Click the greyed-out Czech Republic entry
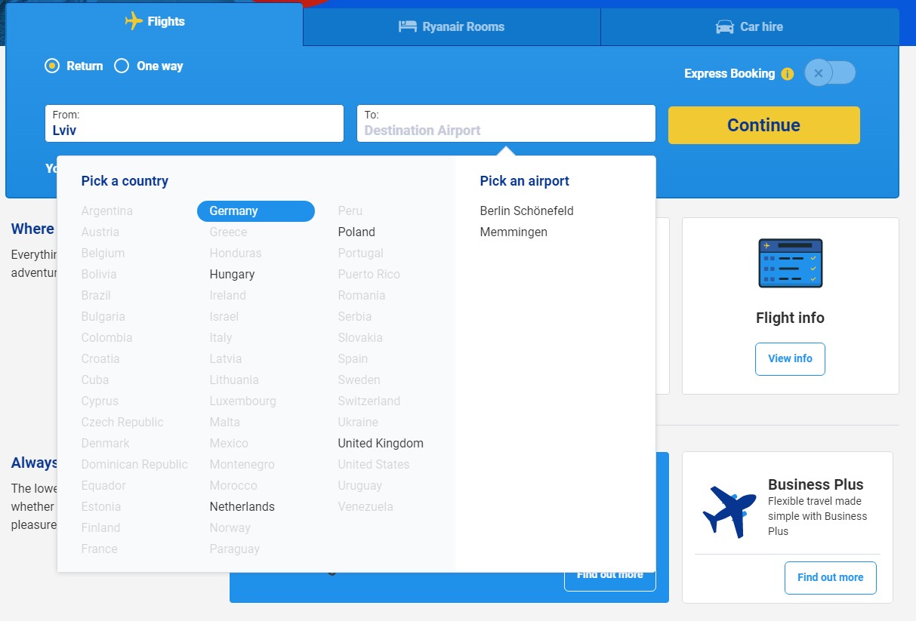 coord(122,423)
